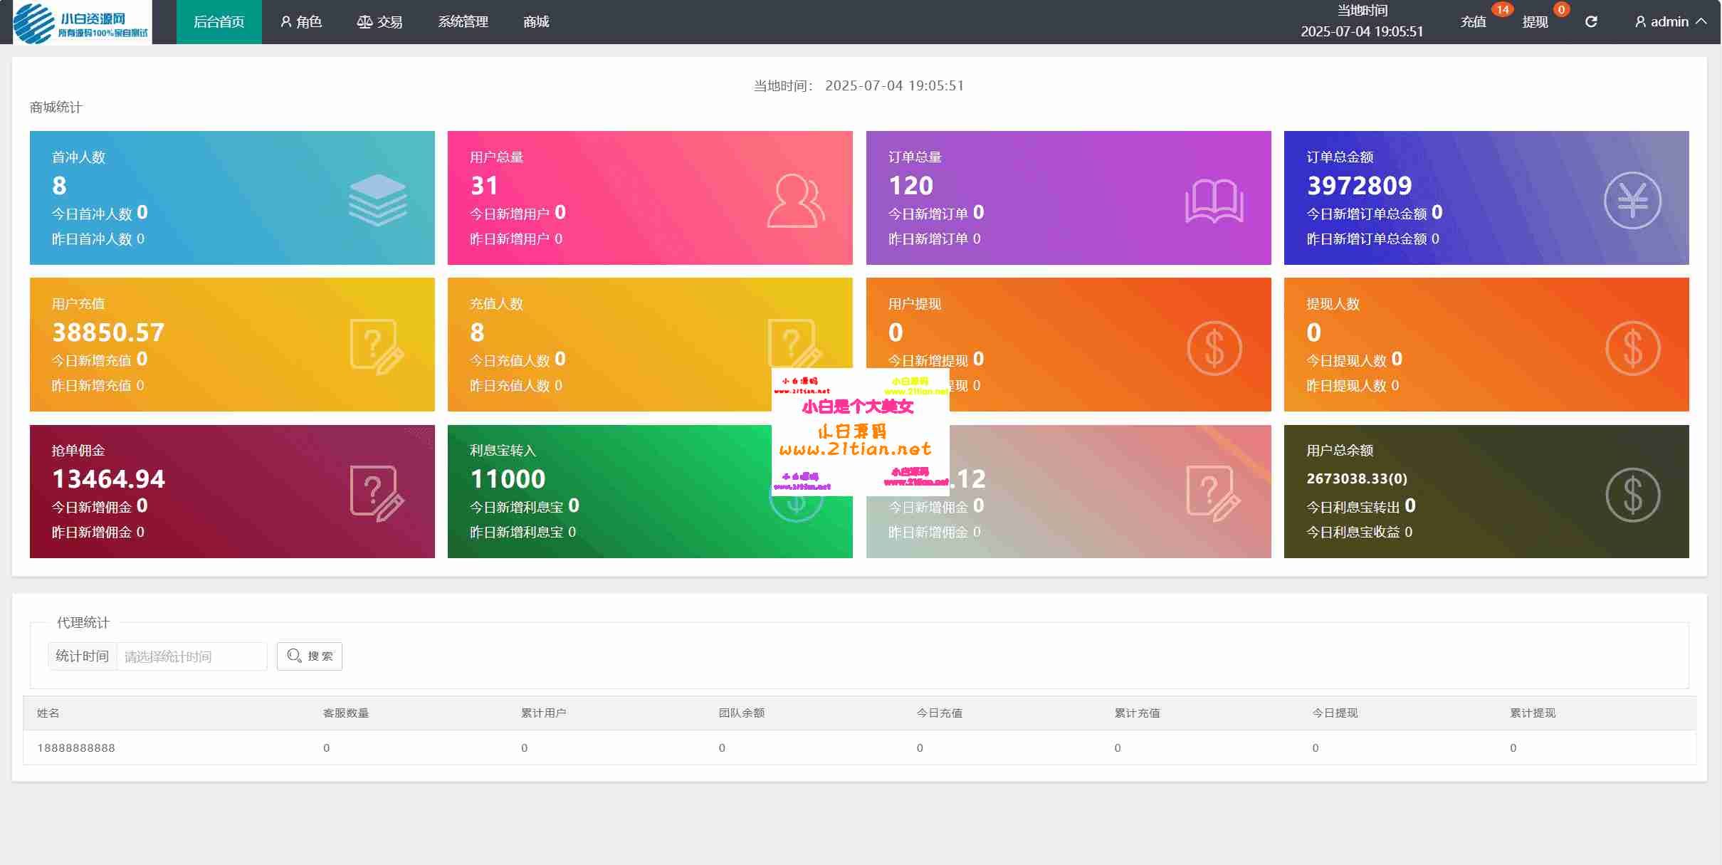
Task: Click the dollar icon in 用户总余额 card
Action: (x=1632, y=495)
